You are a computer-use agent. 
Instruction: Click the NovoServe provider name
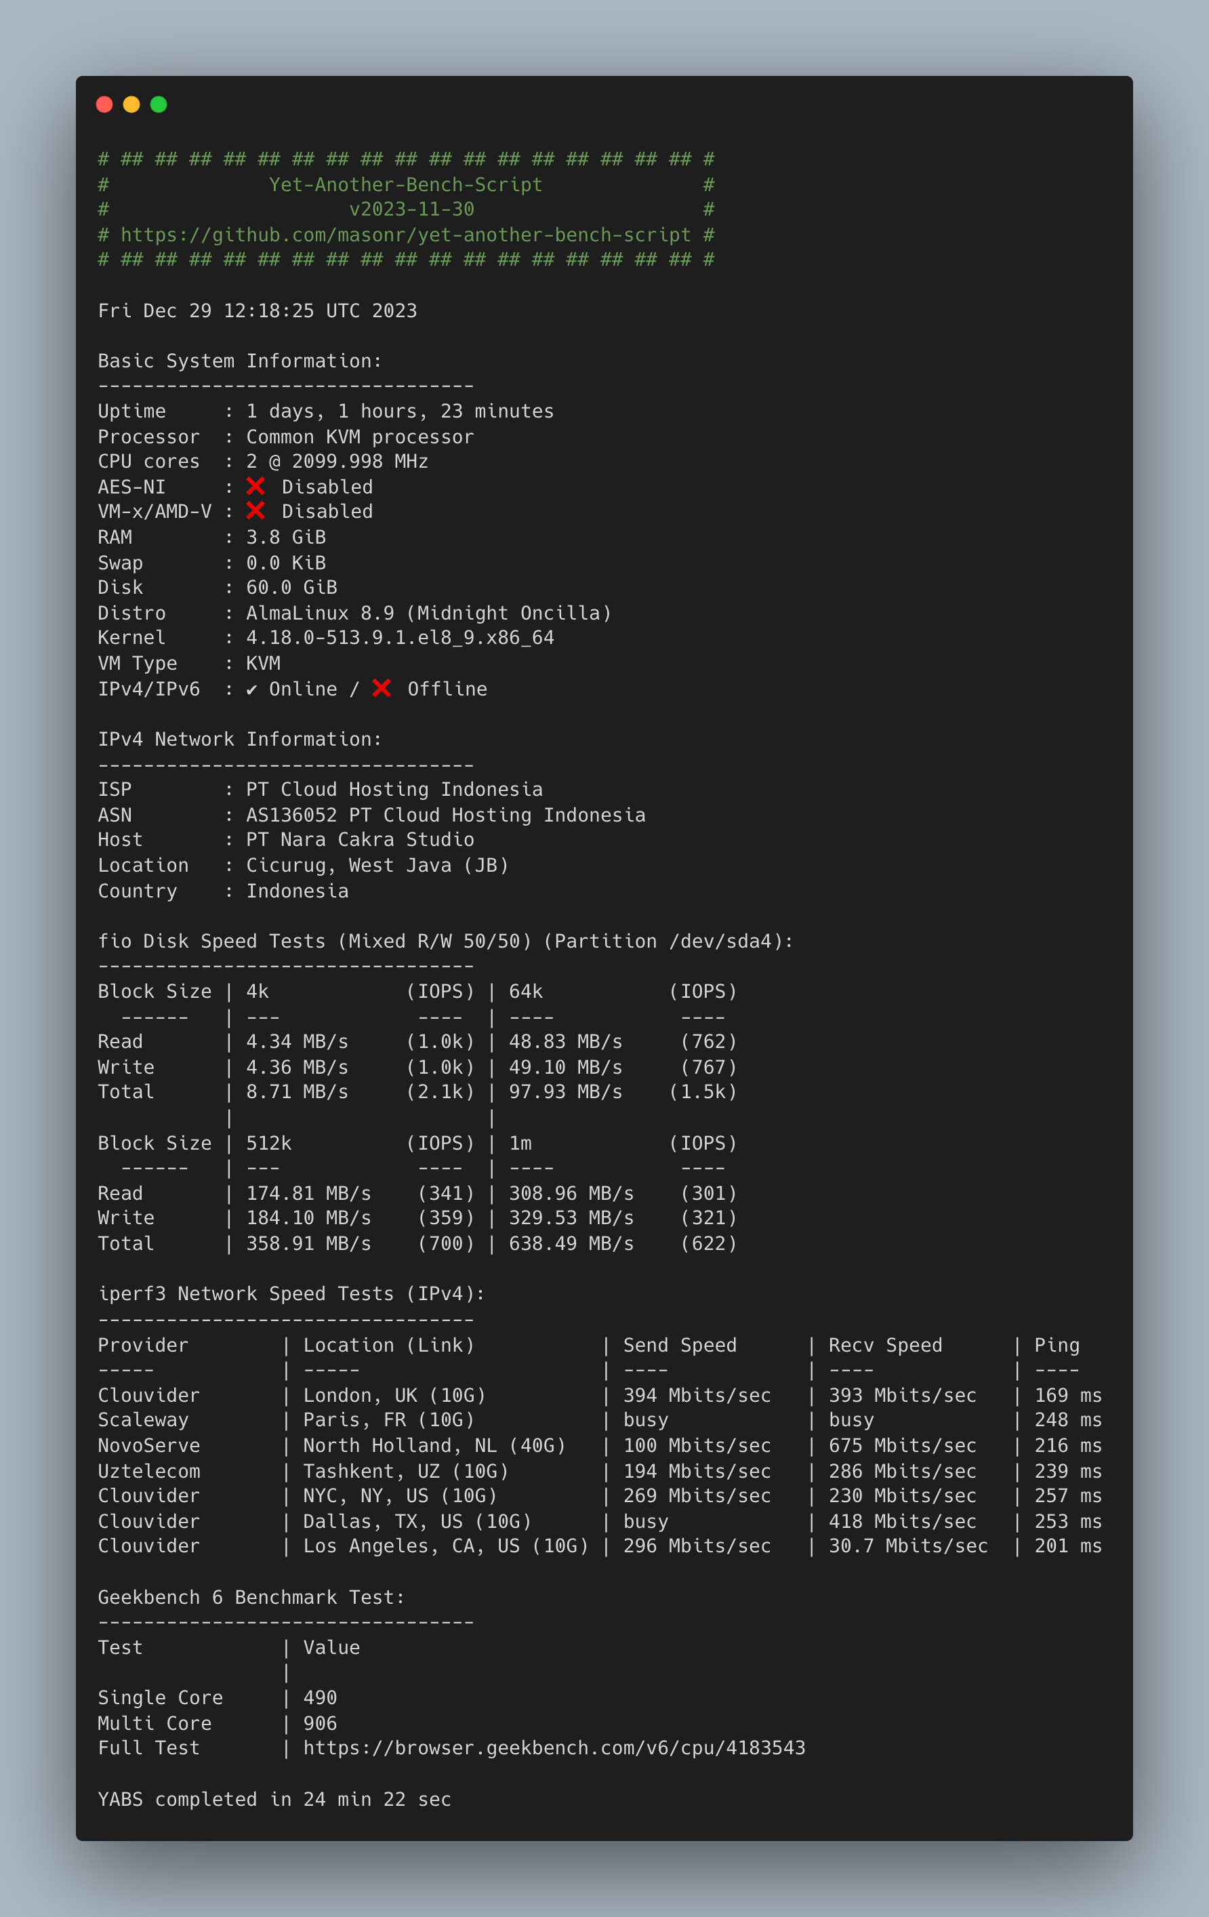pyautogui.click(x=149, y=1445)
